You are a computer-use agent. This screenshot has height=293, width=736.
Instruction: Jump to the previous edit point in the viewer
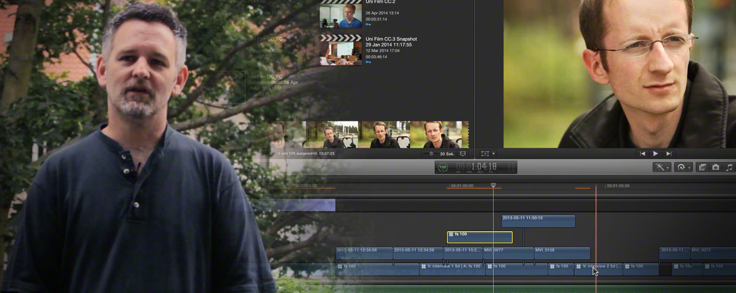pos(642,154)
